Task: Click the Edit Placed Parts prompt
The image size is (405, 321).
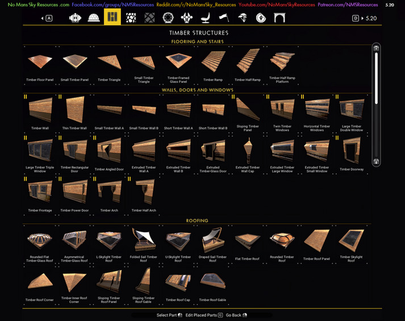Action: [x=204, y=315]
